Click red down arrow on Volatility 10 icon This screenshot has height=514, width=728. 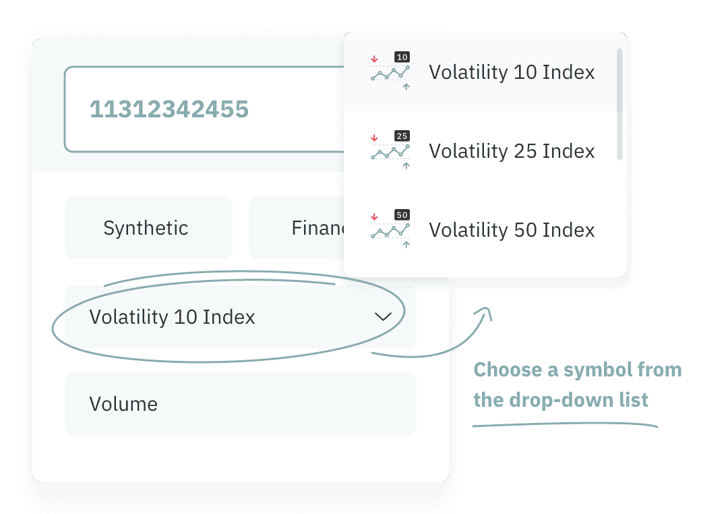click(374, 59)
